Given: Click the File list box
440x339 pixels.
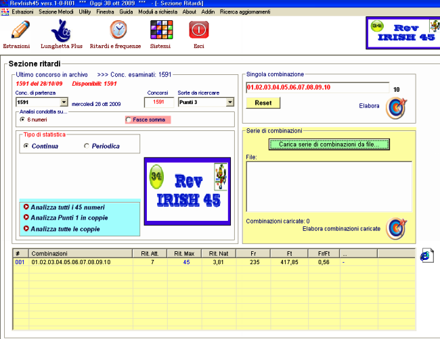Looking at the screenshot, I should (329, 186).
